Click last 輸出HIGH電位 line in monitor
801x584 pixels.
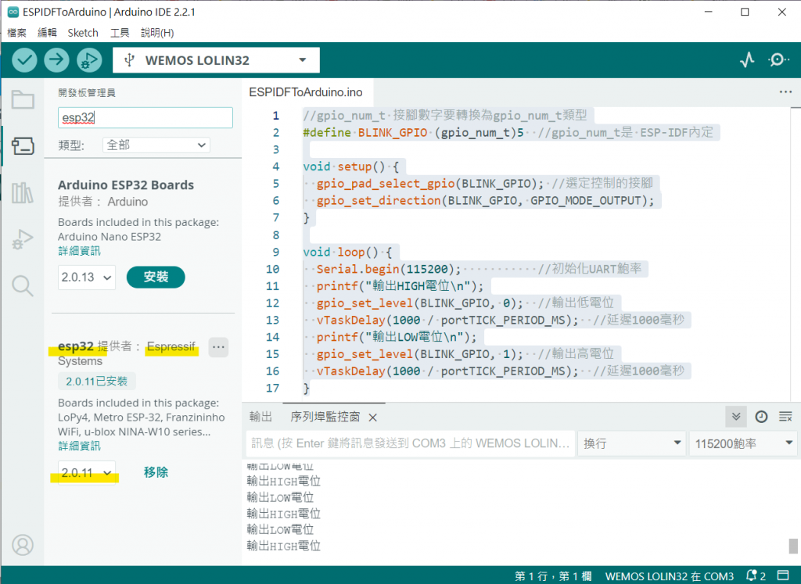point(283,546)
